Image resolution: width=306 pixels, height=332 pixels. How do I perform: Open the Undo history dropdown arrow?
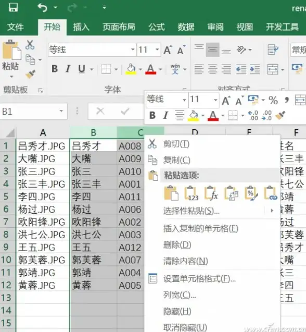click(x=55, y=8)
